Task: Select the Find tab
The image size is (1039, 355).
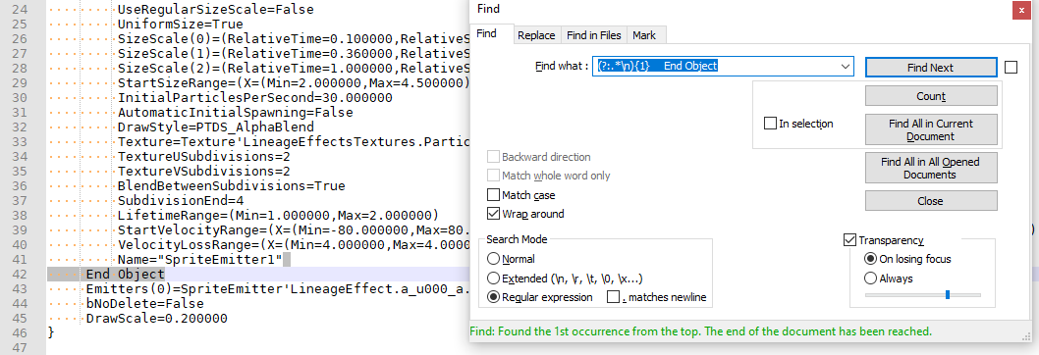Action: (x=487, y=33)
